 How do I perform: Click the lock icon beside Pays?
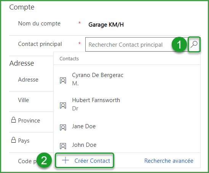point(13,140)
